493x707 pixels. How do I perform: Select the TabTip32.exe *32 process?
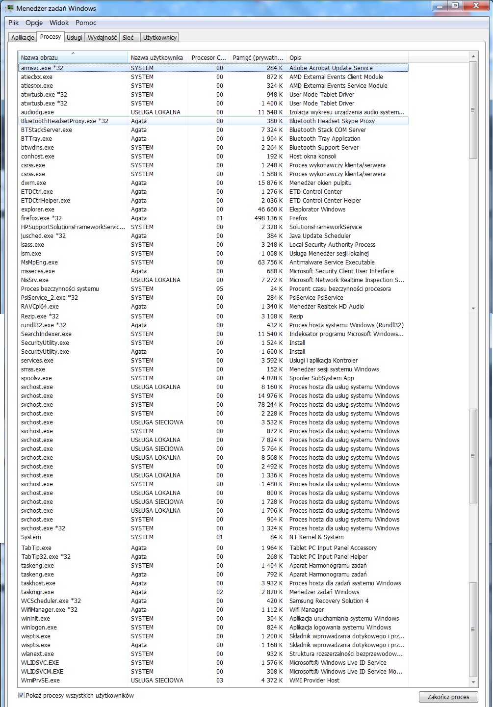(x=213, y=557)
